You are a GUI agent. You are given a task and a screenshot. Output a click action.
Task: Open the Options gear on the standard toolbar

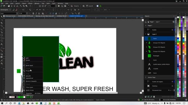[x=83, y=6]
